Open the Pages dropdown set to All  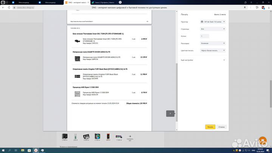point(213,29)
